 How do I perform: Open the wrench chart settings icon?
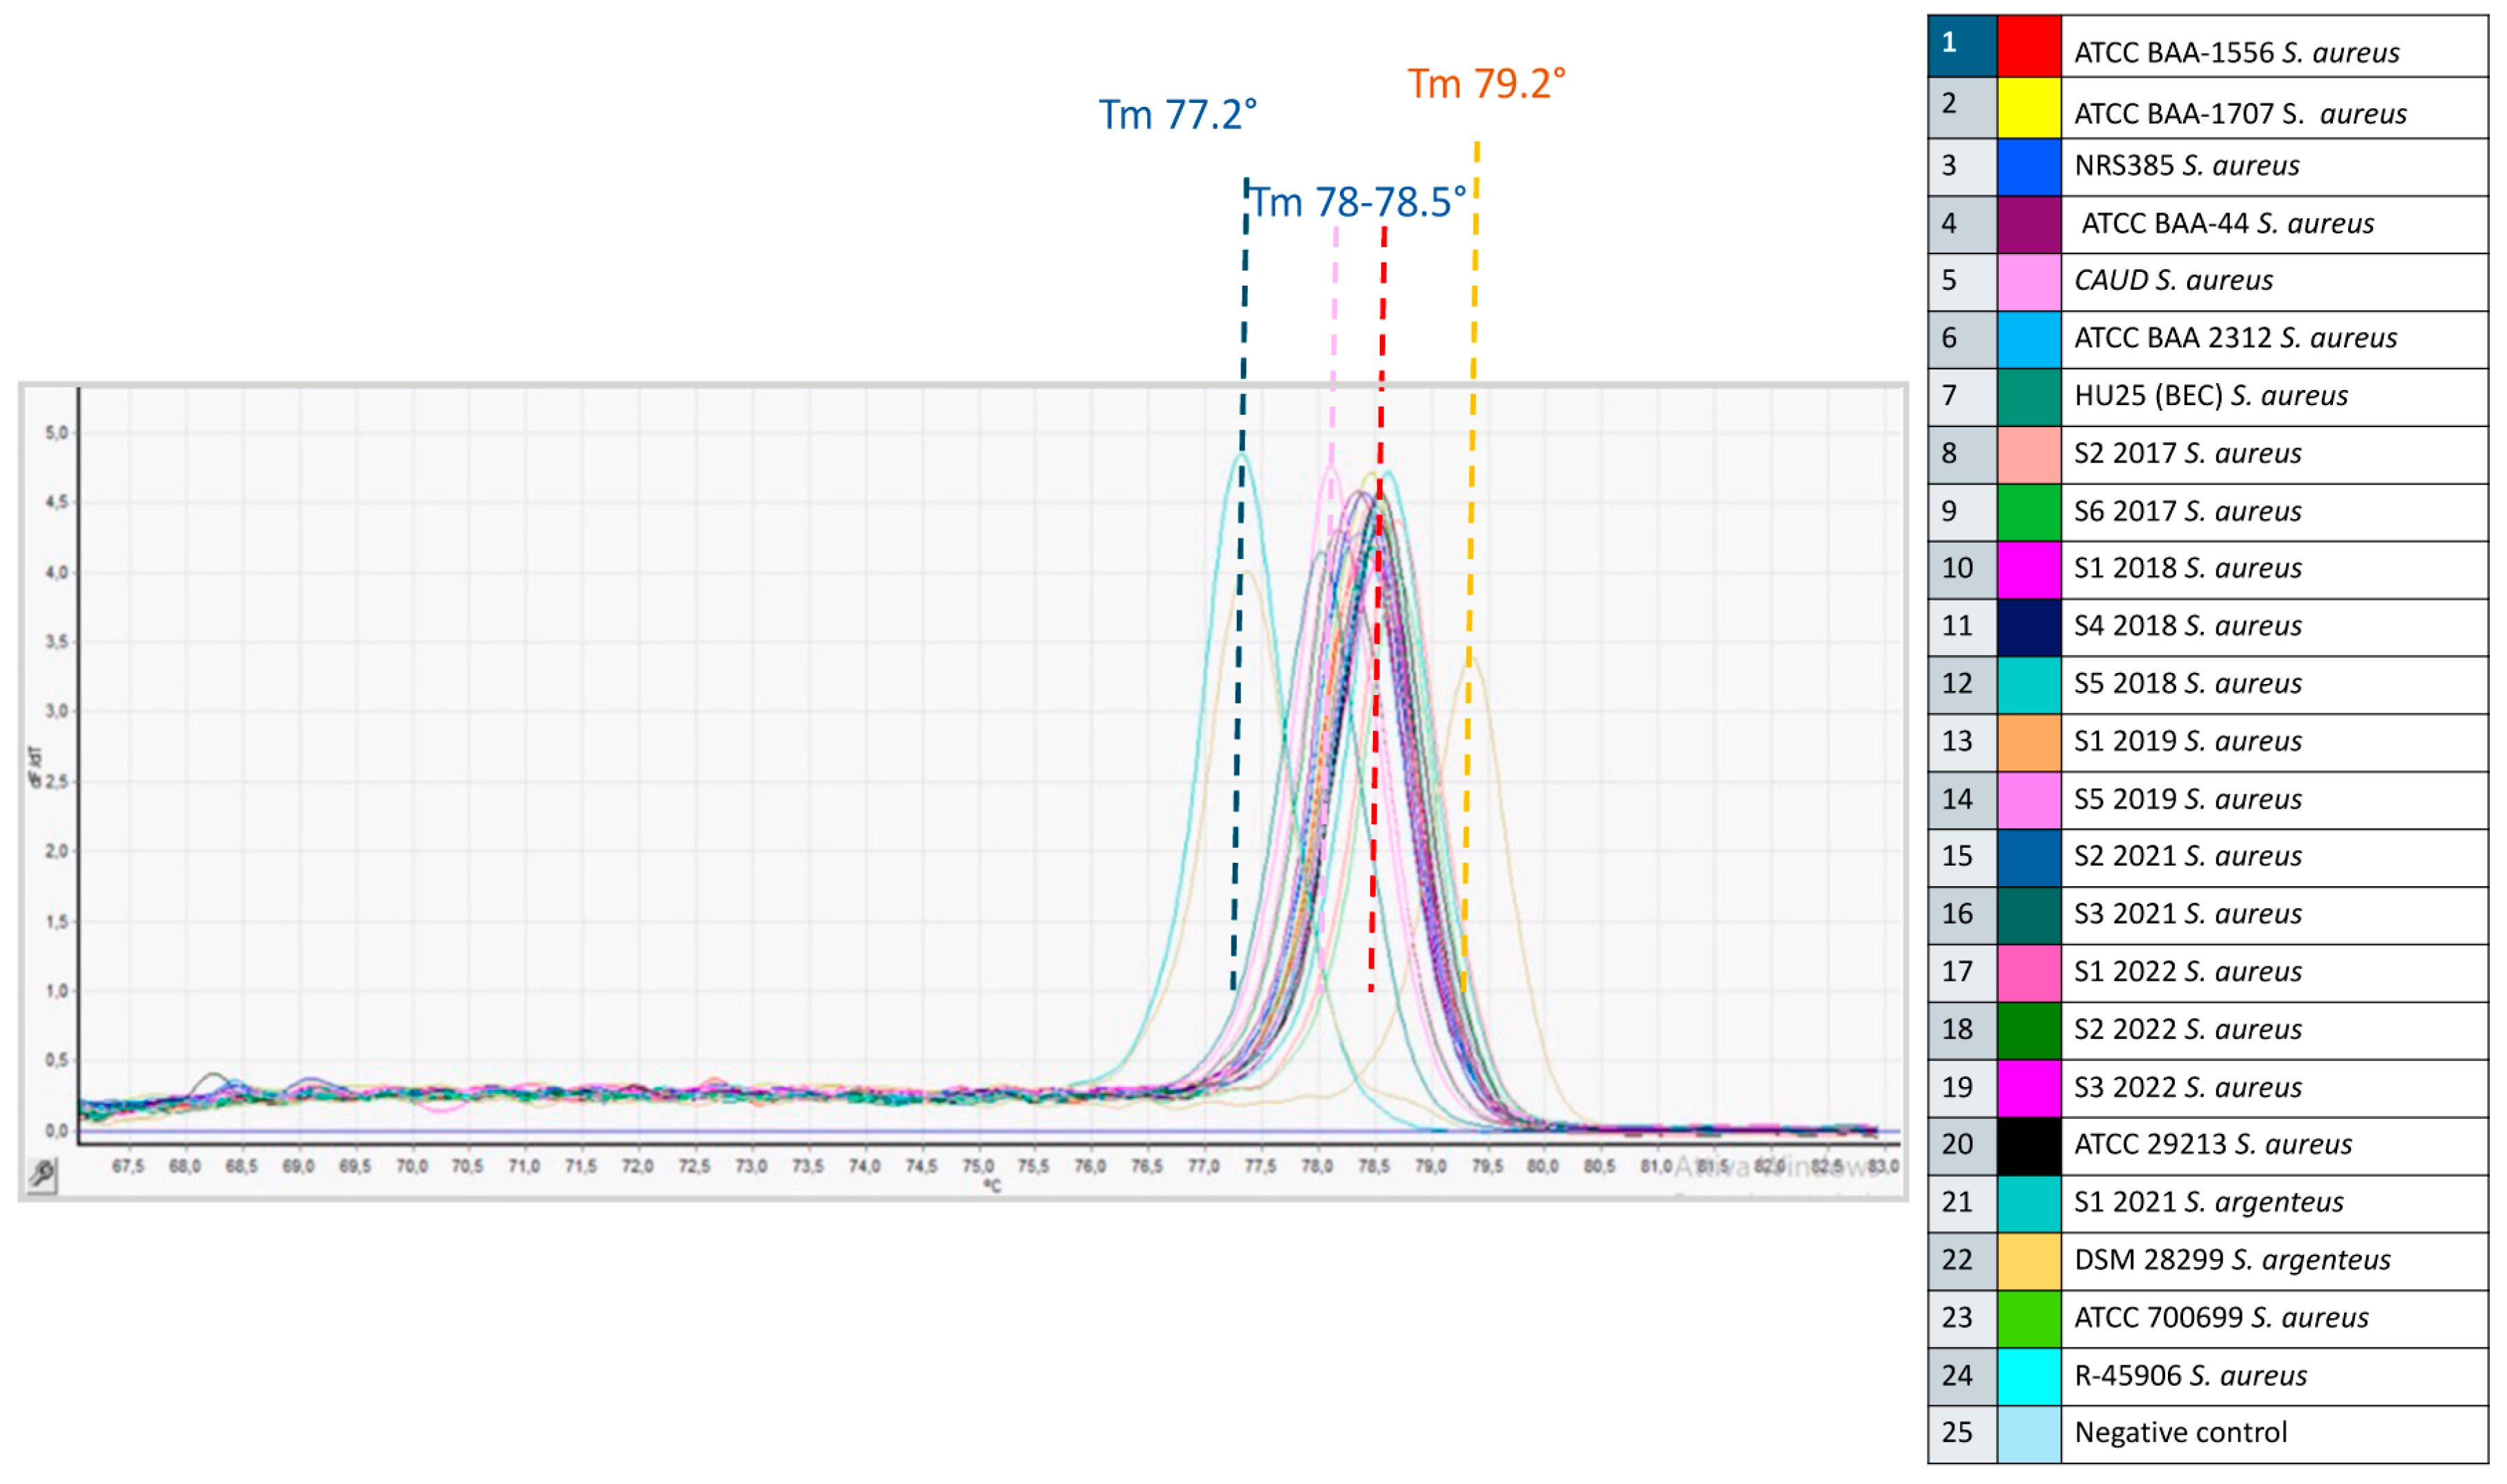pyautogui.click(x=42, y=1174)
